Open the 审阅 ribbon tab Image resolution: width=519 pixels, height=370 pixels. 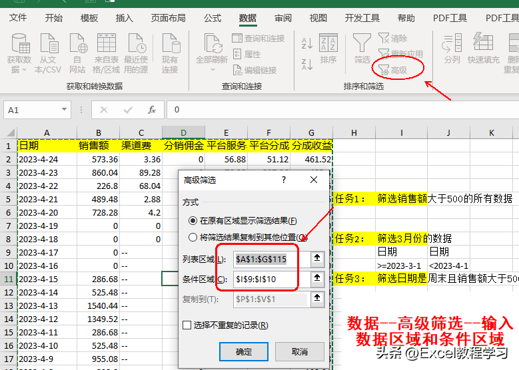click(x=282, y=18)
